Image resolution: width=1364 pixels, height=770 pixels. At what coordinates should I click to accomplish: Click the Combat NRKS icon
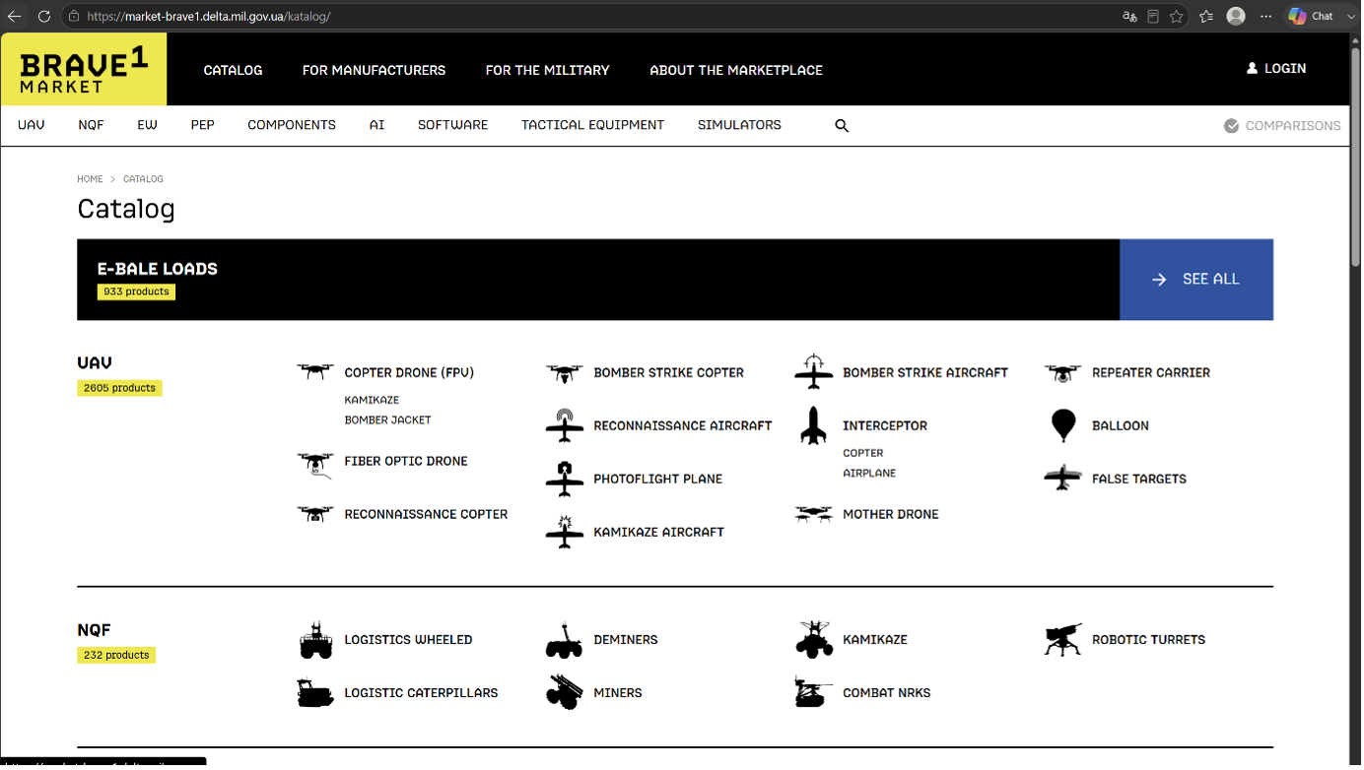[x=814, y=693]
